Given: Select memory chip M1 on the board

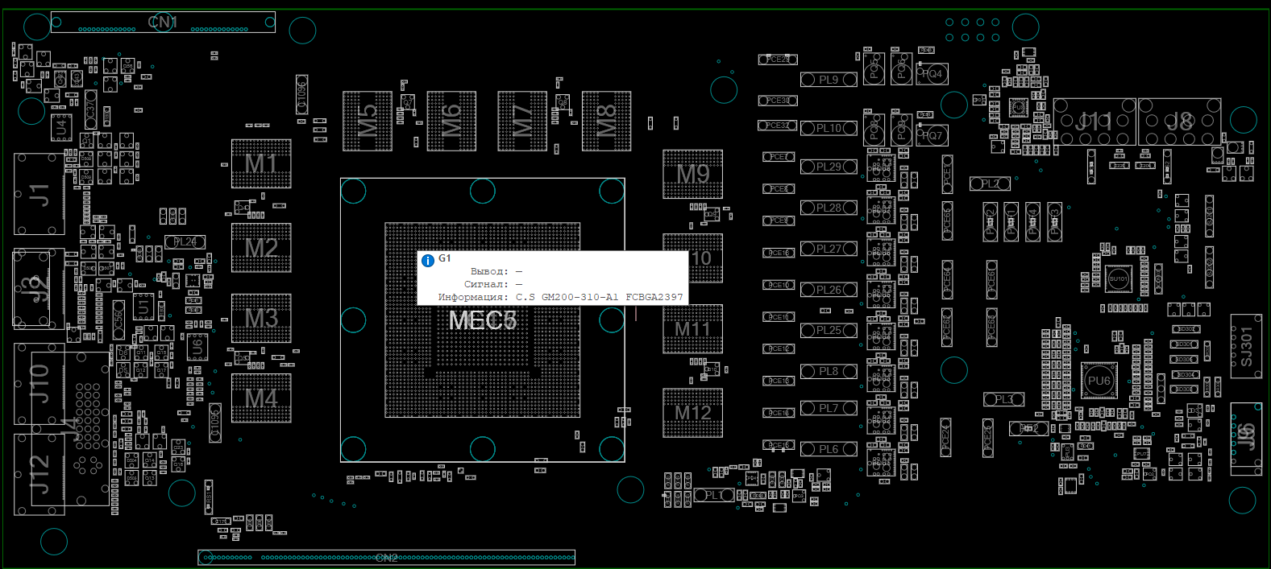Looking at the screenshot, I should click(x=261, y=164).
